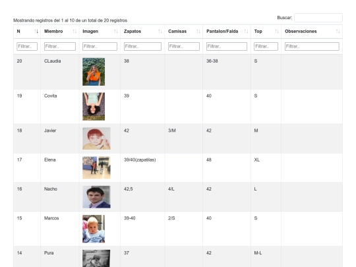This screenshot has width=356, height=267.
Task: Focus the Buscar search box
Action: click(x=318, y=18)
